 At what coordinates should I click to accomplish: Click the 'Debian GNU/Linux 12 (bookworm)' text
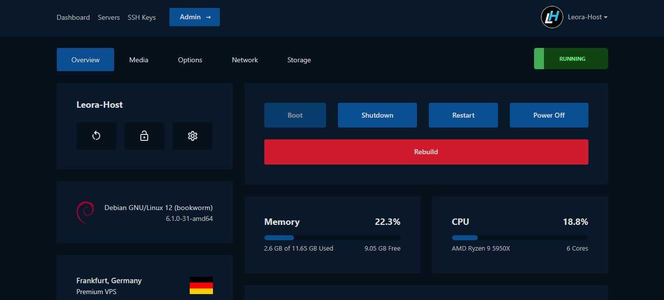tap(159, 208)
